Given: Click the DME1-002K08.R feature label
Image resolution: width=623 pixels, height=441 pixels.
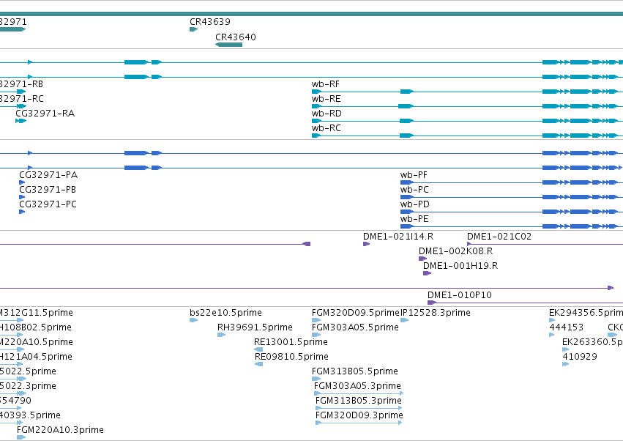Looking at the screenshot, I should coord(456,251).
